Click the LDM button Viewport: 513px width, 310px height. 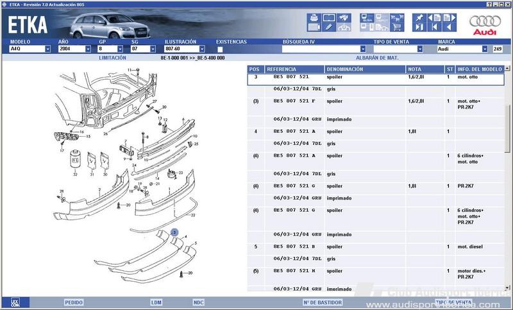pos(156,302)
